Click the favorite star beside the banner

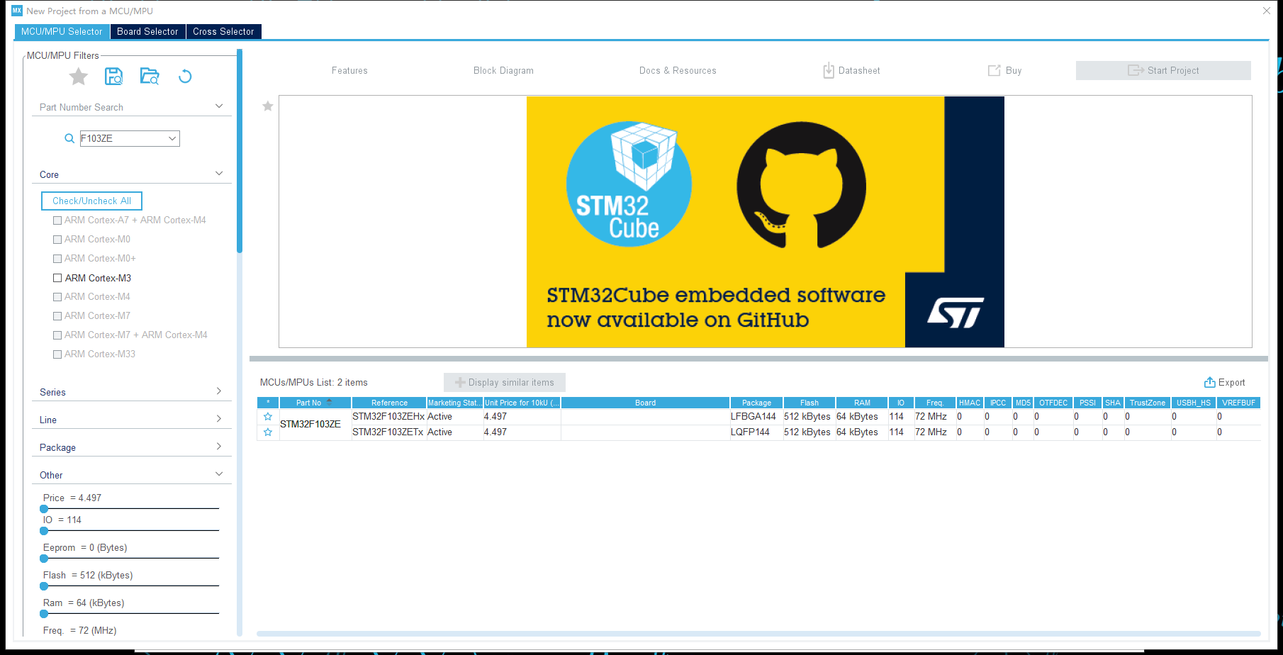click(x=268, y=106)
